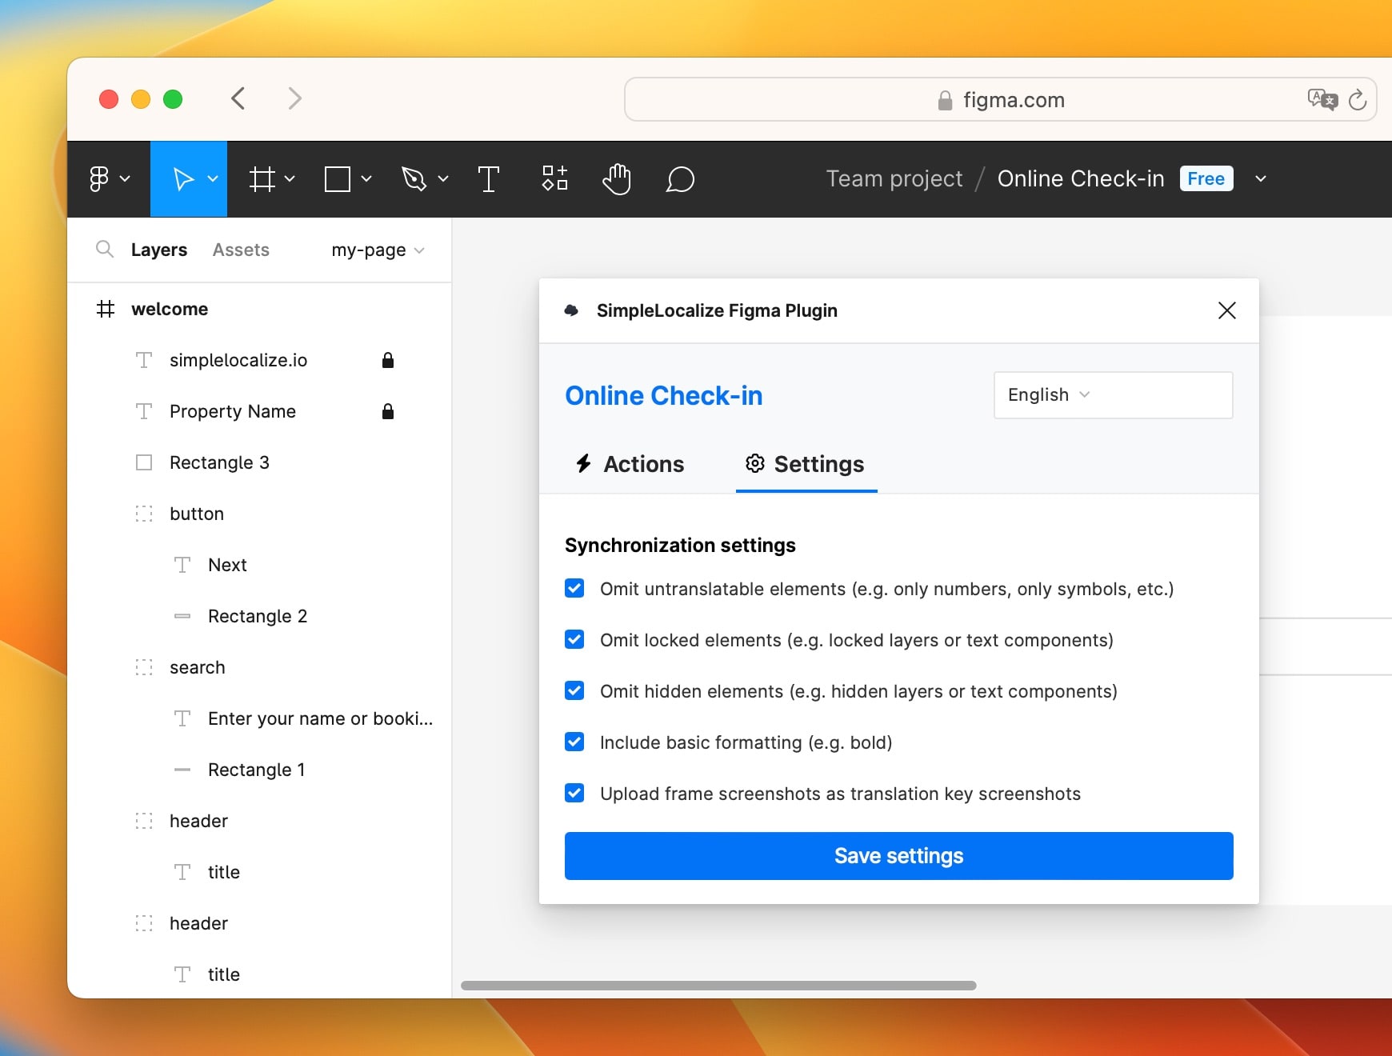Open the Figma main menu icon
The image size is (1392, 1056).
98,179
